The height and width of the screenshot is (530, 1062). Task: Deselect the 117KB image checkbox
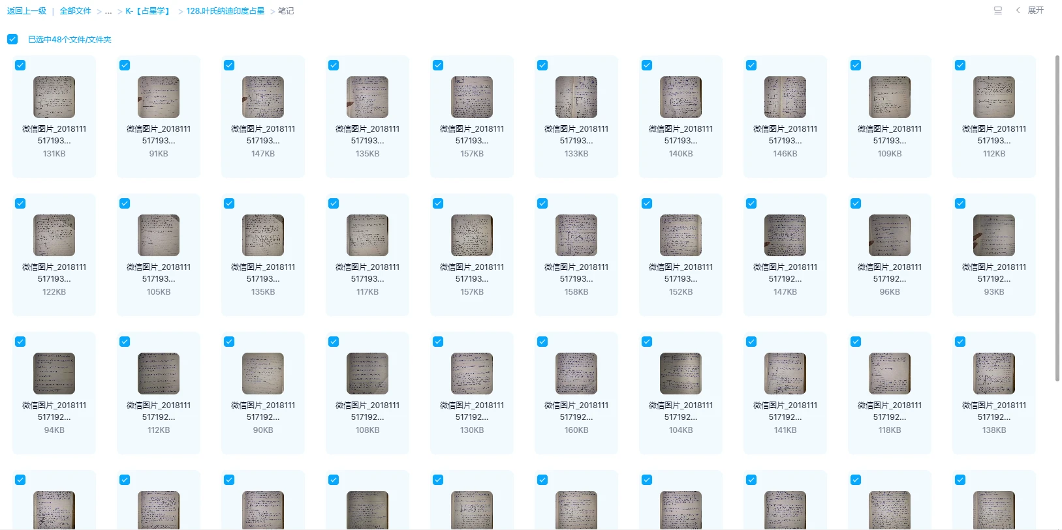pos(334,203)
